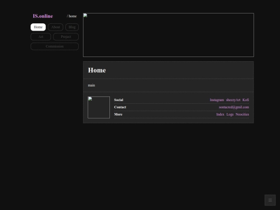Visit the Neocities link
The width and height of the screenshot is (280, 210).
point(242,114)
